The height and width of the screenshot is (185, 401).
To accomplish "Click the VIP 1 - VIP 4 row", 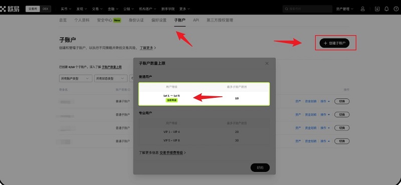I will (x=204, y=132).
